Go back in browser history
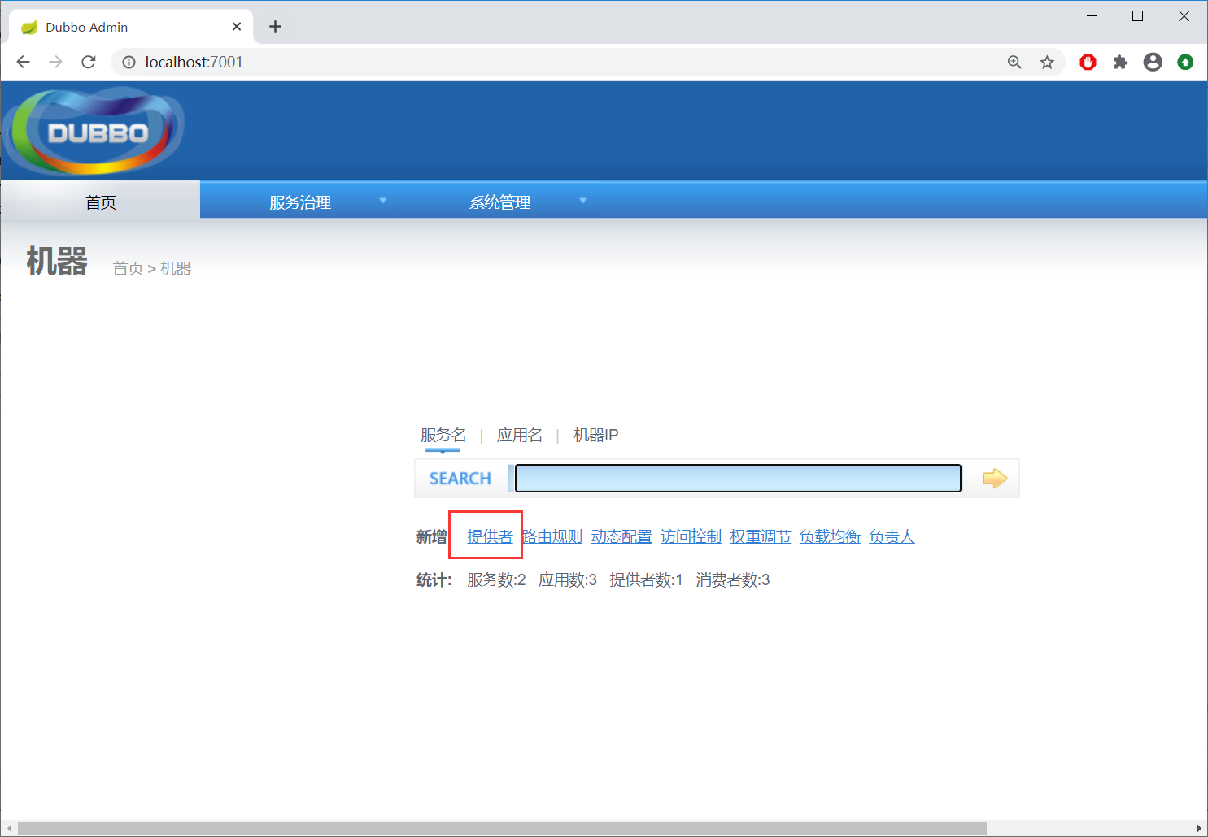 coord(23,62)
